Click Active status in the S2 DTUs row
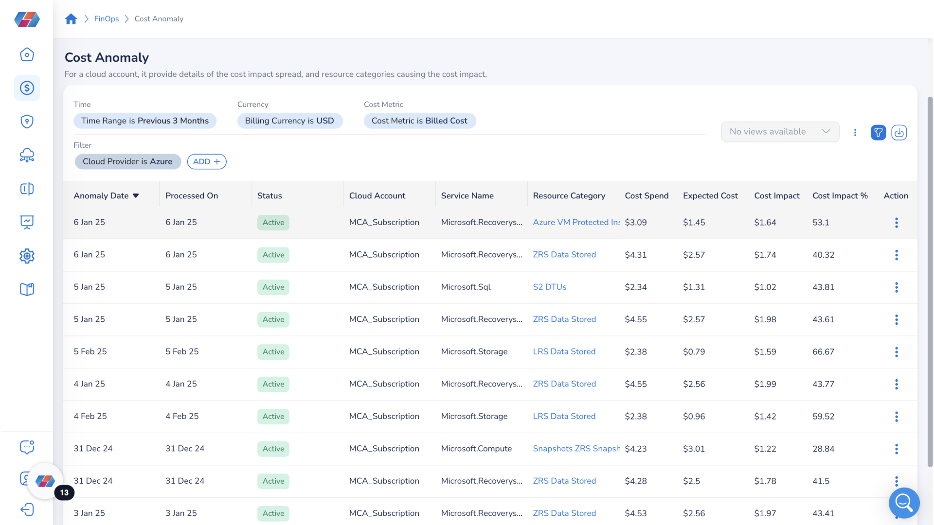Image resolution: width=934 pixels, height=525 pixels. click(x=273, y=287)
